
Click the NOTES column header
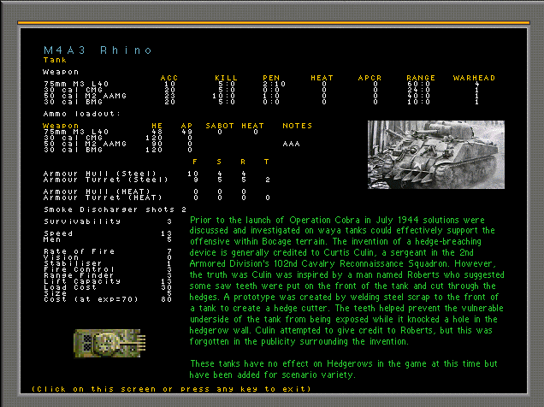pyautogui.click(x=297, y=126)
